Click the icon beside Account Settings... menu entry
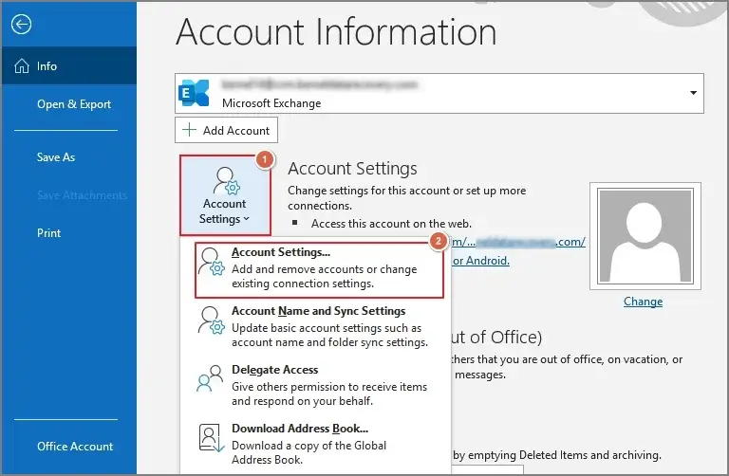The width and height of the screenshot is (729, 476). click(212, 262)
